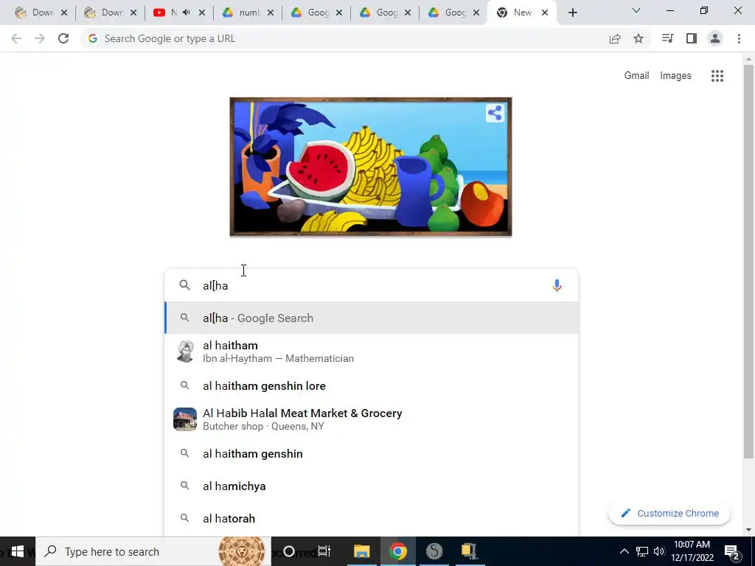755x566 pixels.
Task: Choose 'al hatorah' suggestion
Action: click(x=372, y=519)
